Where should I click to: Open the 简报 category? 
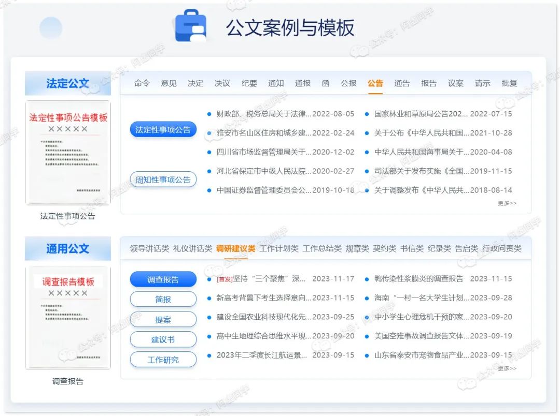point(163,299)
